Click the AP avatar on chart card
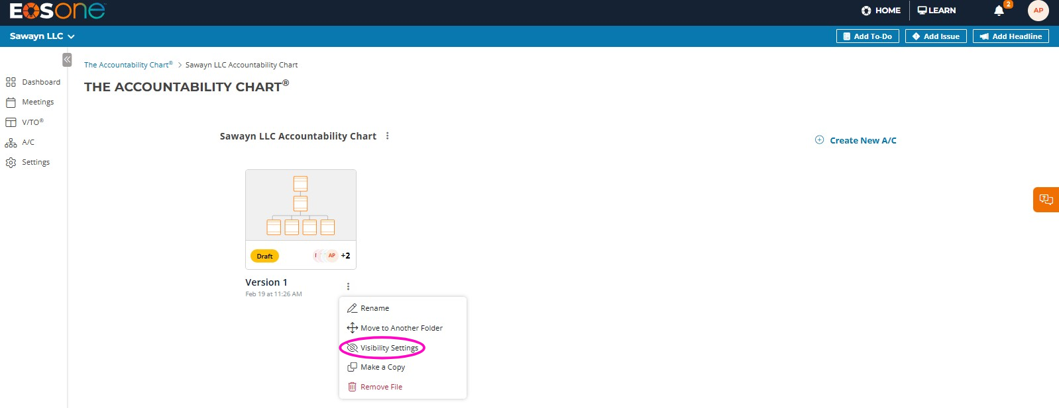Screen dimensions: 1059x408 pyautogui.click(x=332, y=255)
